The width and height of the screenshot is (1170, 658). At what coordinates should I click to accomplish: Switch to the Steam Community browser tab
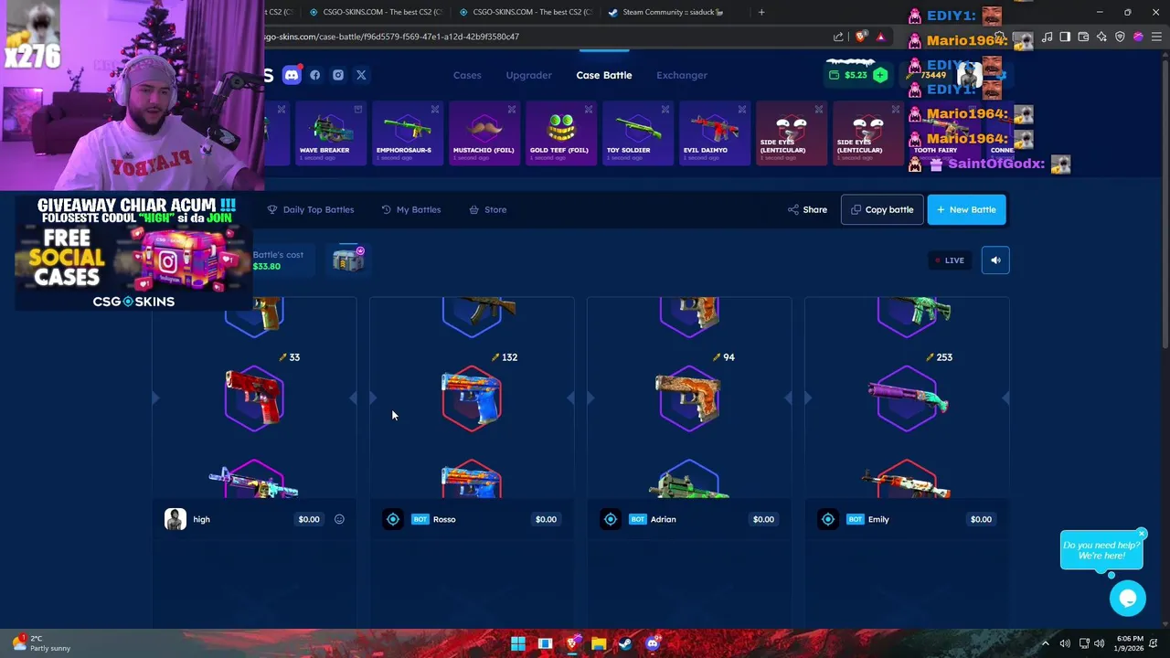point(665,12)
